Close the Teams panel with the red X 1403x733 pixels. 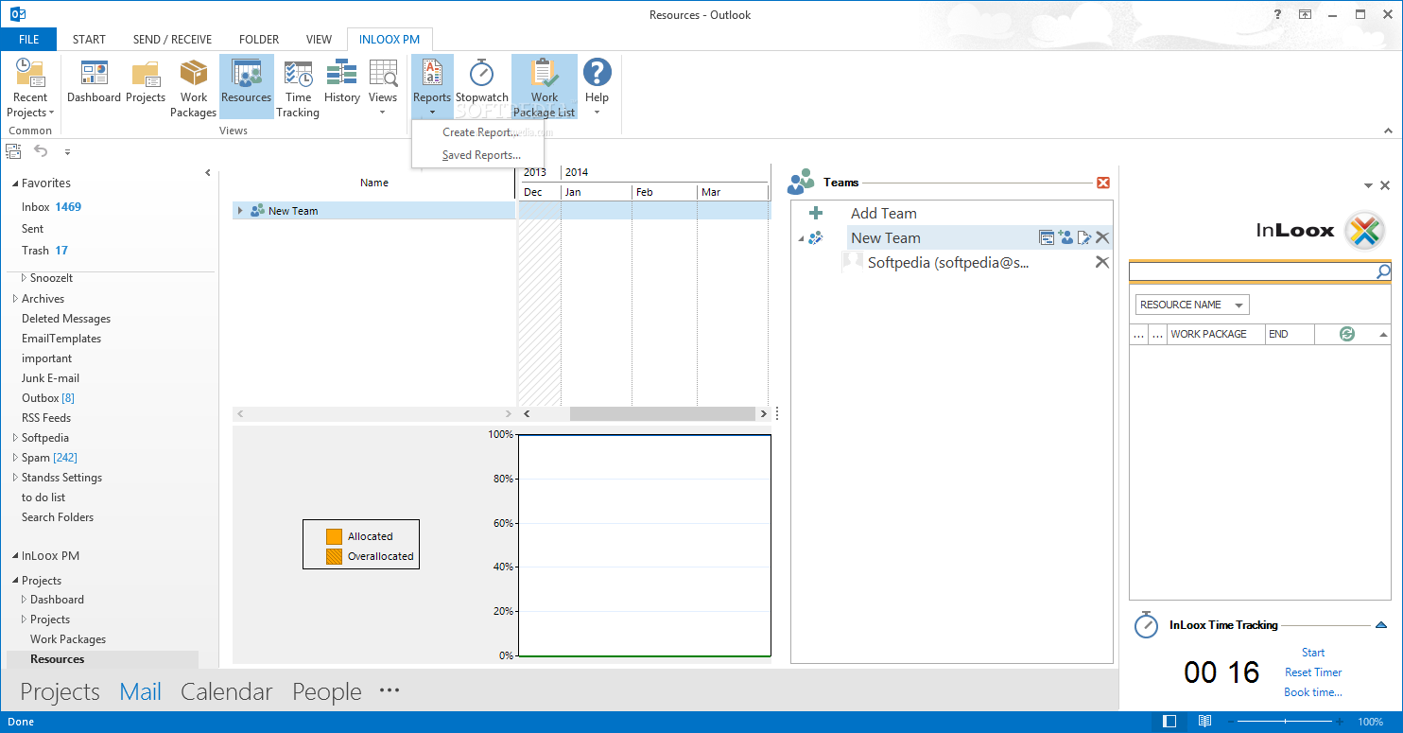pos(1102,183)
